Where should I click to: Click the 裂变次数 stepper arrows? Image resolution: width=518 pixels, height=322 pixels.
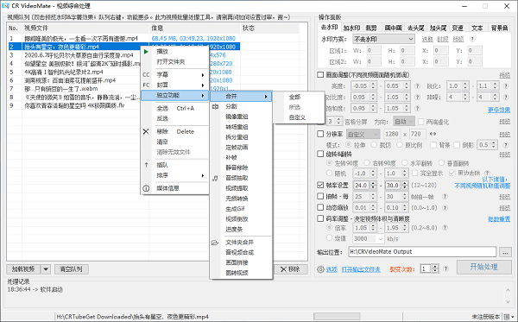(x=435, y=268)
